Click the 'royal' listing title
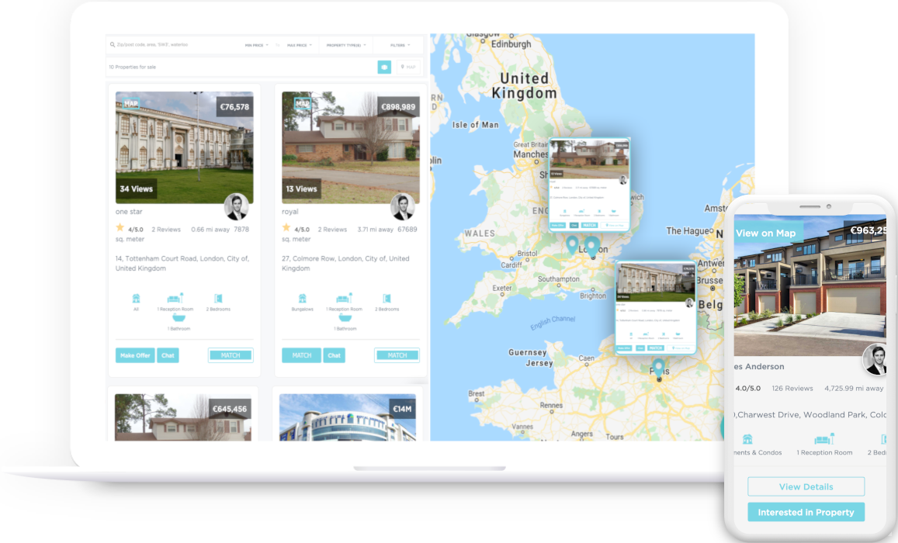 tap(290, 212)
